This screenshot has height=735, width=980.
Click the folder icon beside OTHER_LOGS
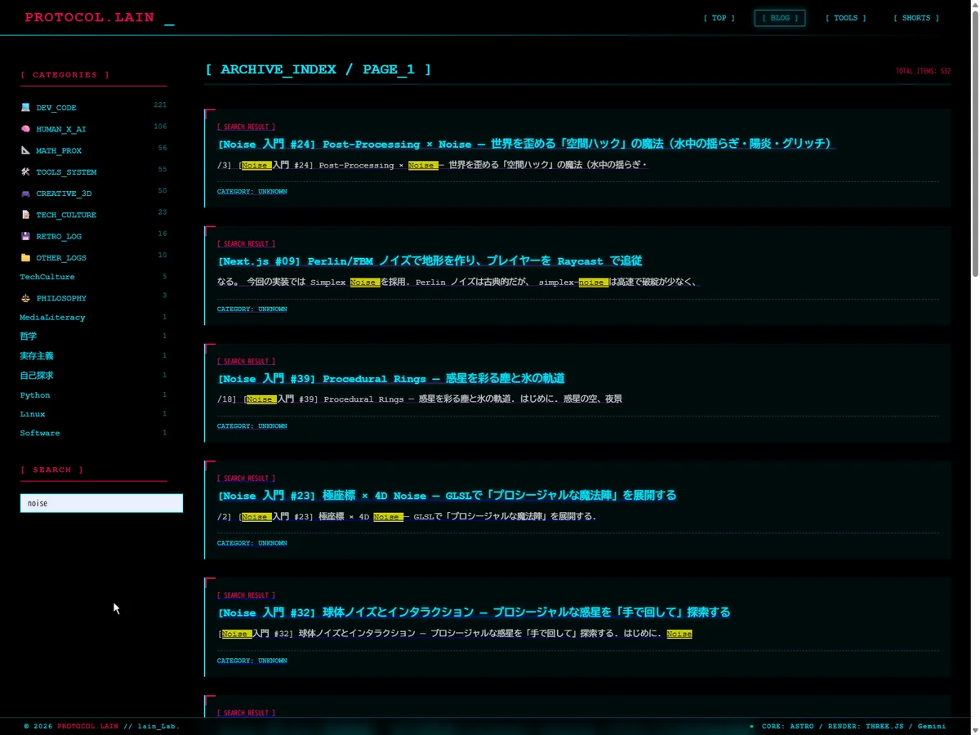25,258
